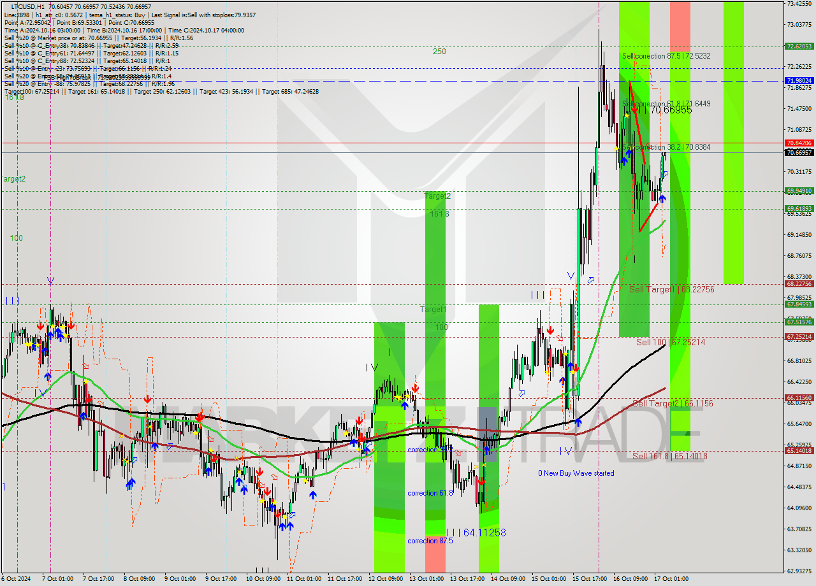Click the red 70.84206 price tag

click(x=799, y=143)
